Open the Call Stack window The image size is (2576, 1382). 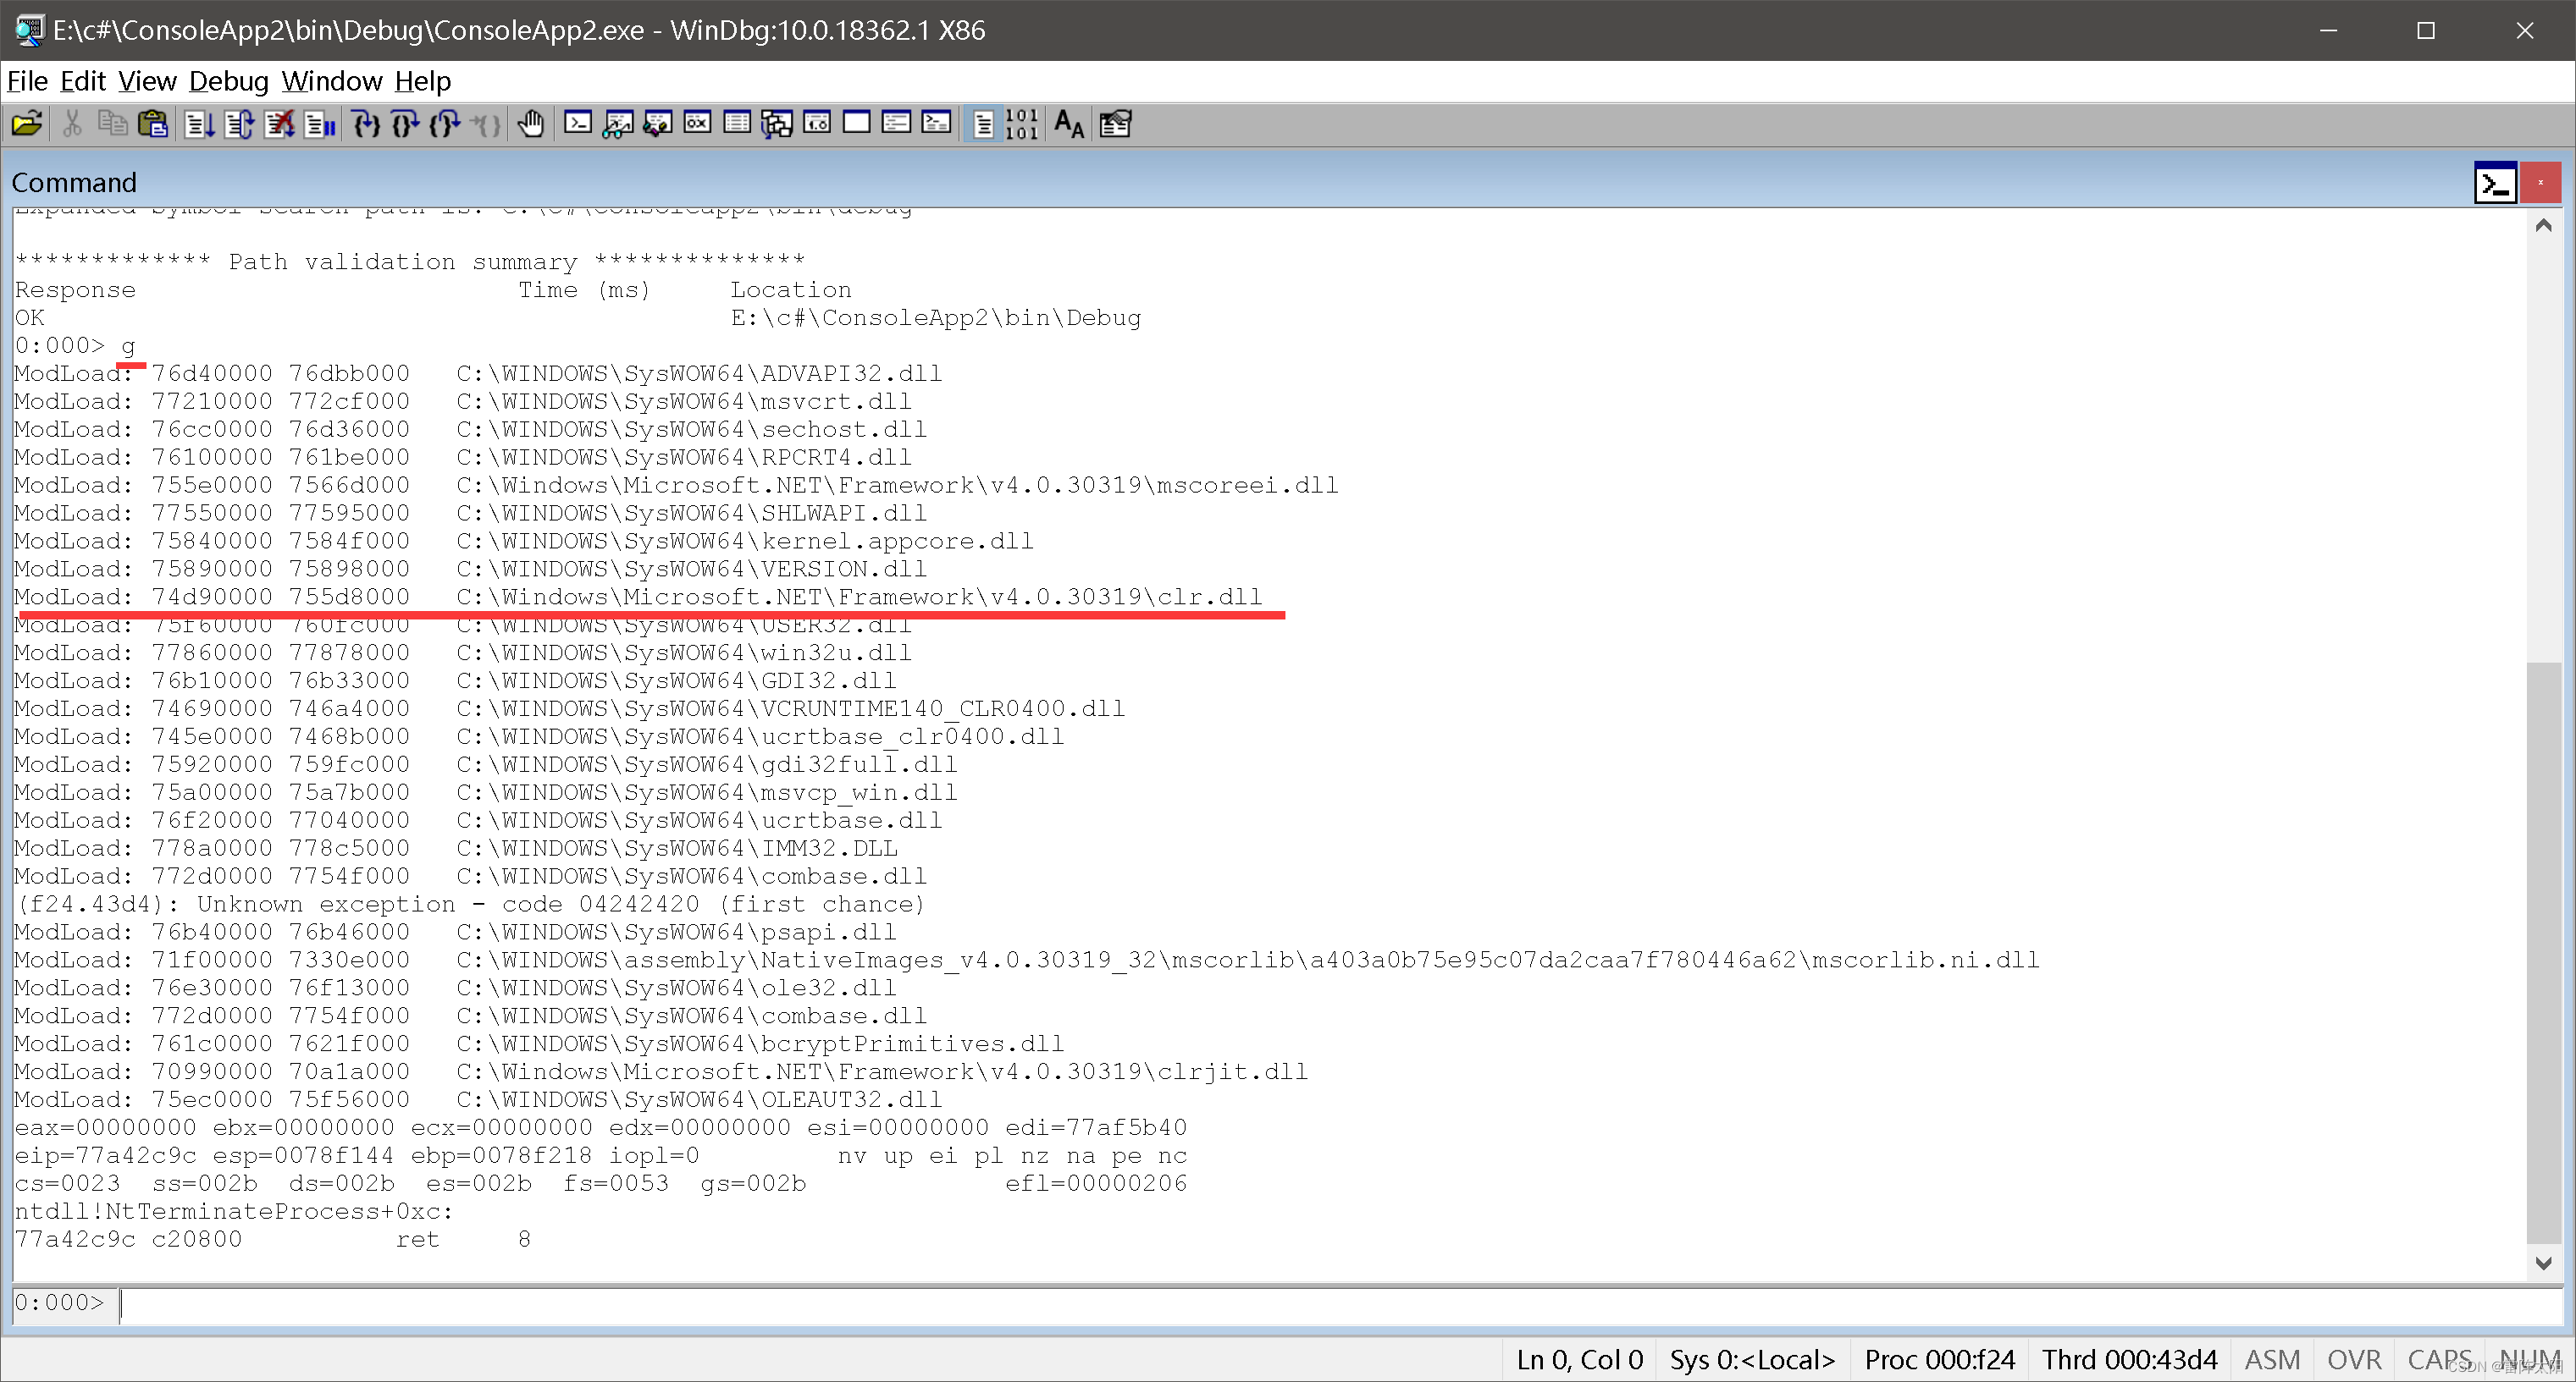click(x=776, y=123)
